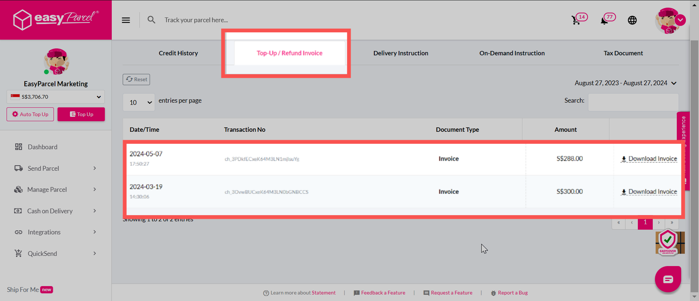Screen dimensions: 699x301
Task: Click the QuickSend cart icon
Action: click(x=18, y=253)
